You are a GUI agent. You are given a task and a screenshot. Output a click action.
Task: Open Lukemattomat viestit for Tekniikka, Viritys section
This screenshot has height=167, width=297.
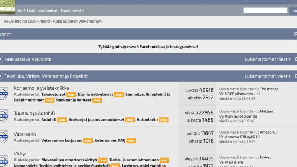click(x=267, y=76)
